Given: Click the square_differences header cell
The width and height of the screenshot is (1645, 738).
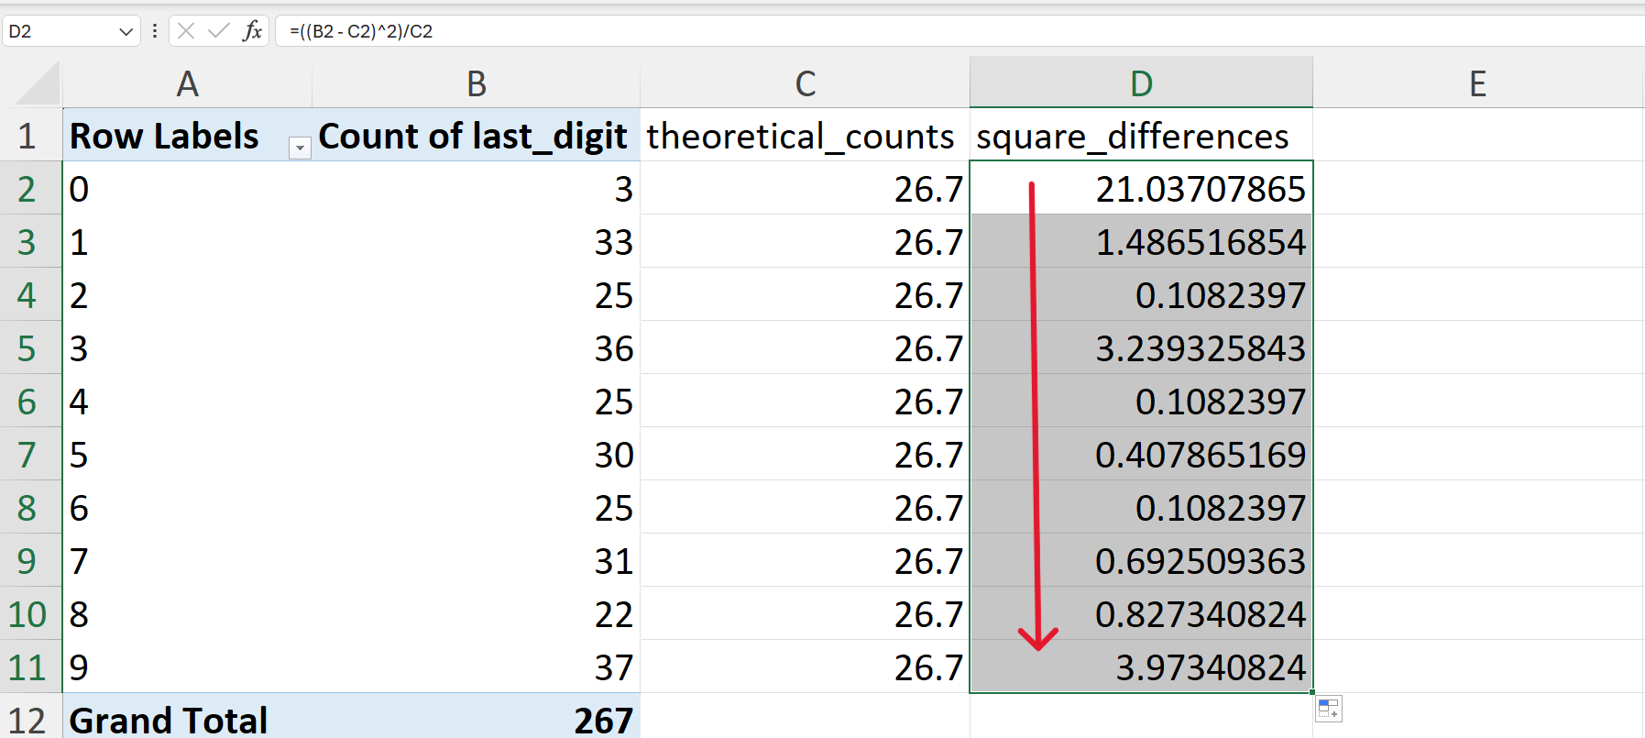Looking at the screenshot, I should click(1141, 136).
